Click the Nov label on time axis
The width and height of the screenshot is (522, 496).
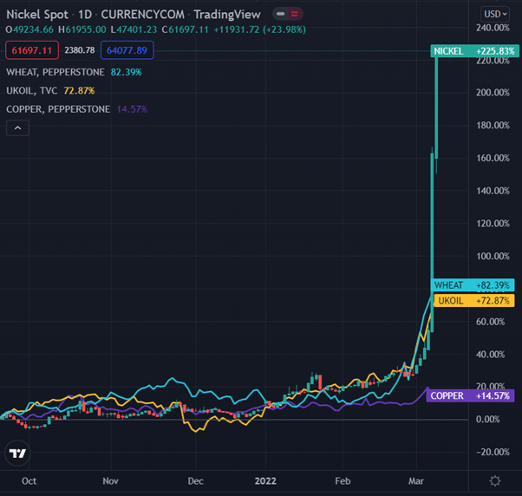point(110,481)
